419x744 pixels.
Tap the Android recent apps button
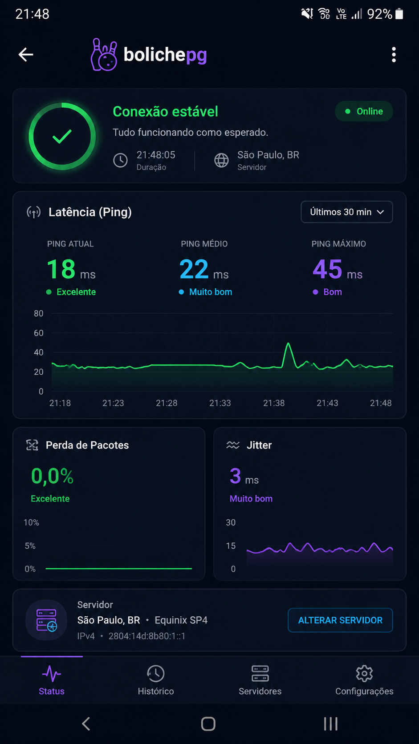point(331,724)
